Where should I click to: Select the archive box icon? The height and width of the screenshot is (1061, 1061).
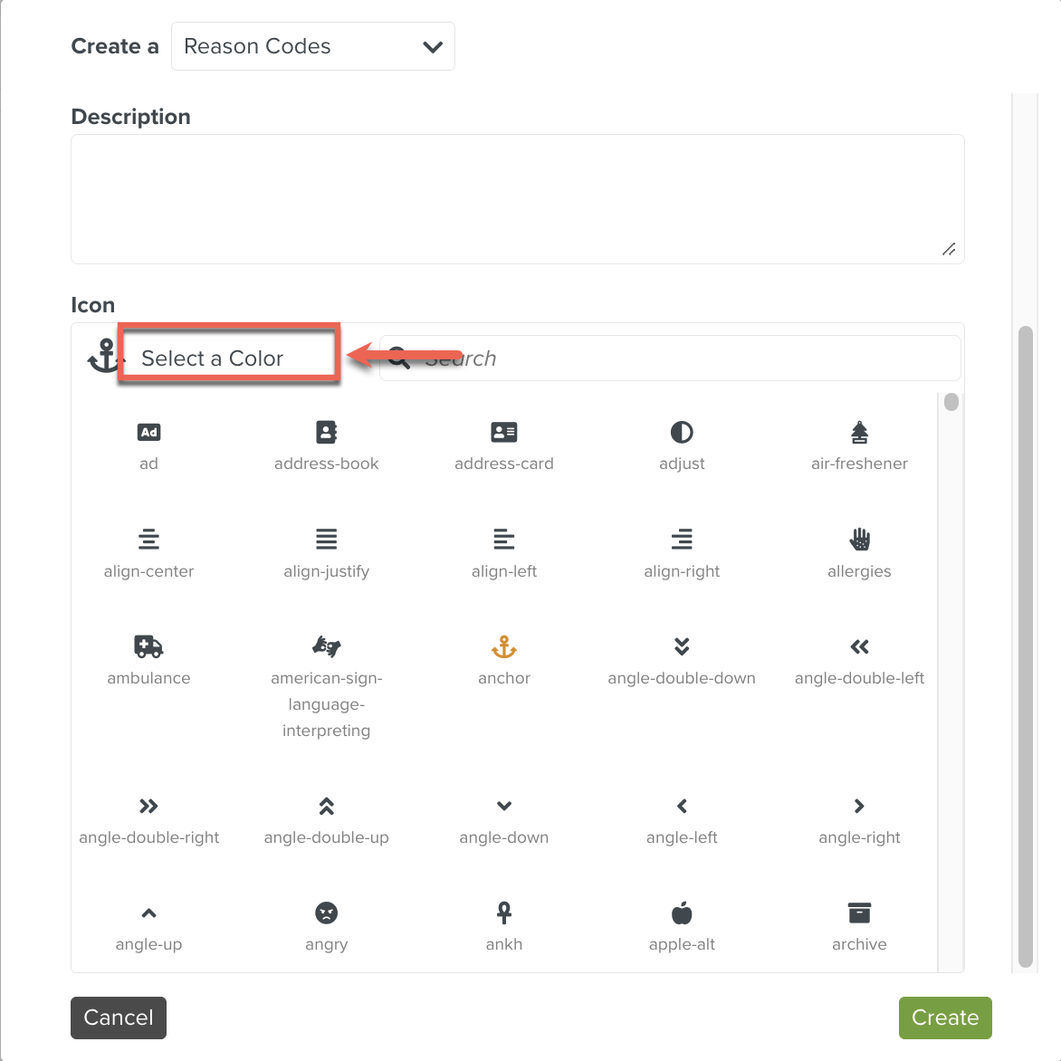pos(859,913)
